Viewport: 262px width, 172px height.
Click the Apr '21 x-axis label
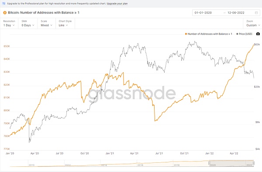134,154
